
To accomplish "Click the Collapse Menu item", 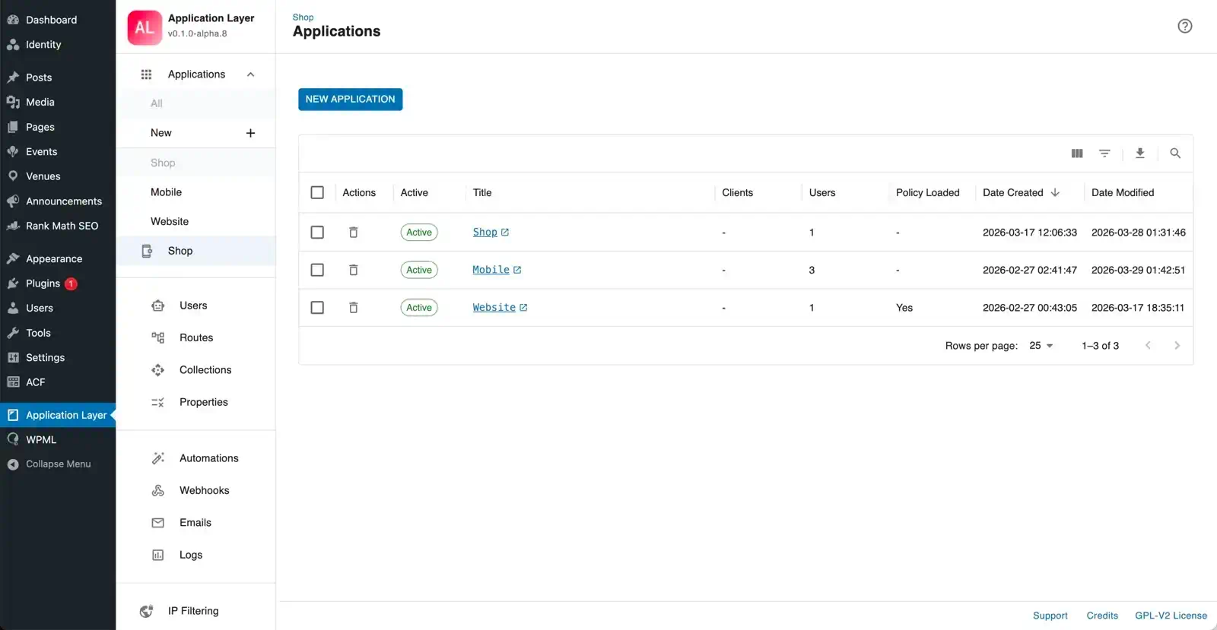I will [x=58, y=464].
